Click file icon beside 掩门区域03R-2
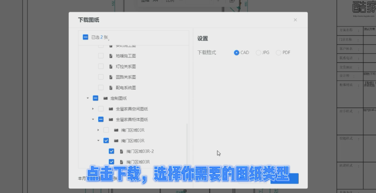This screenshot has height=193, width=376. [122, 151]
